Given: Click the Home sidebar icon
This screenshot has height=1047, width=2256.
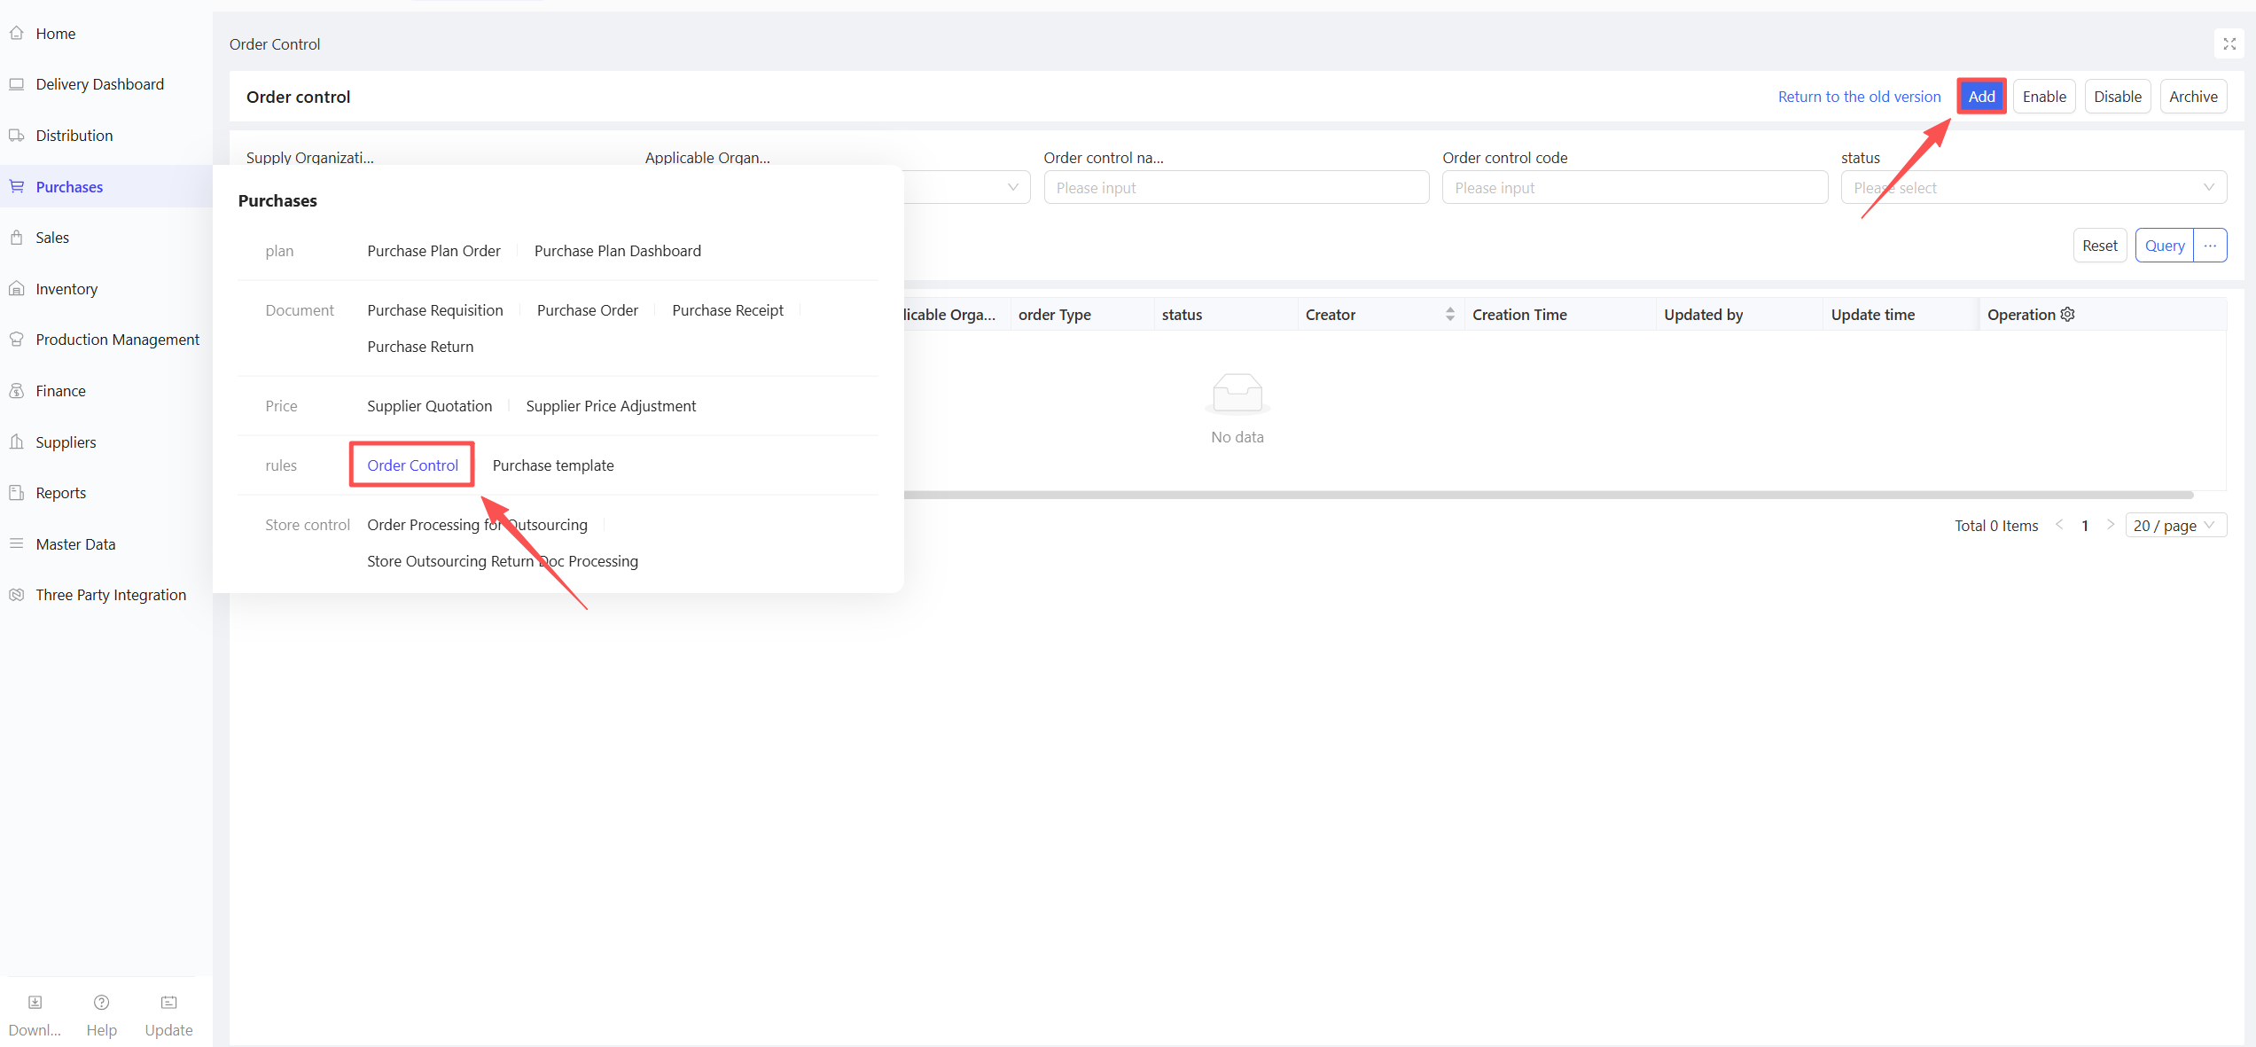Looking at the screenshot, I should tap(17, 34).
